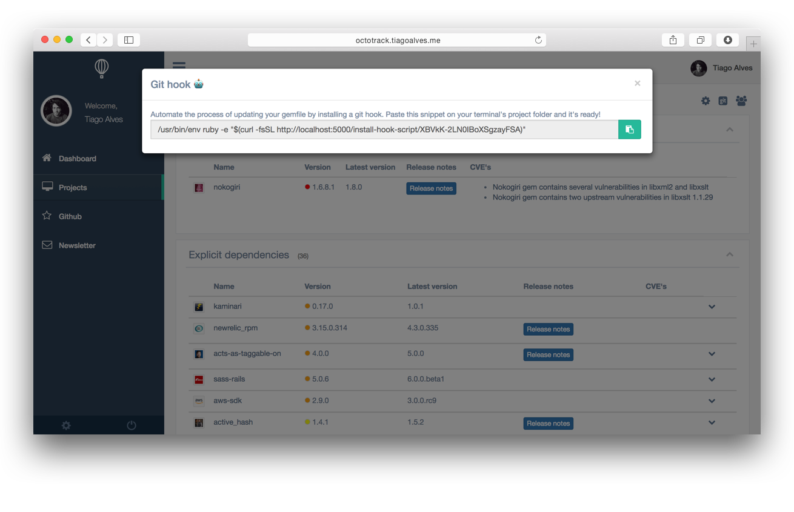The image size is (794, 512).
Task: Open Release notes for newrelic_rpm
Action: (548, 329)
